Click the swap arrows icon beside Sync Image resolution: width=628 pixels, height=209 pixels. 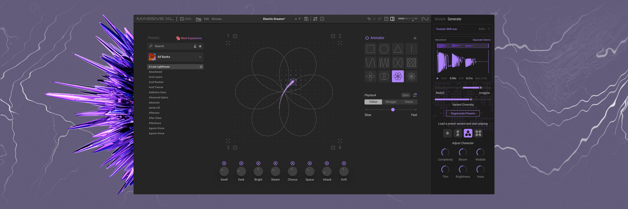(415, 95)
